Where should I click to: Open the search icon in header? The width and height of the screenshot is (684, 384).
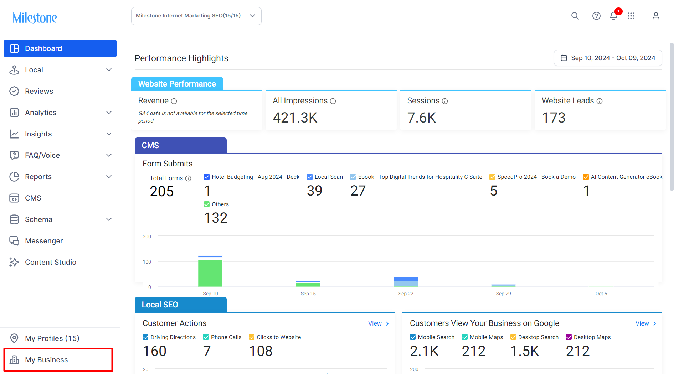click(575, 16)
